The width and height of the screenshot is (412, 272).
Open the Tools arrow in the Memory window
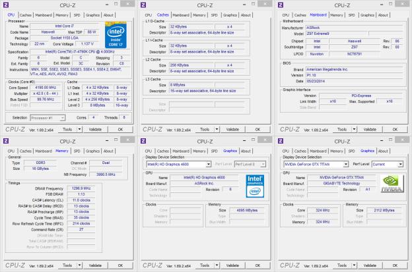click(79, 265)
